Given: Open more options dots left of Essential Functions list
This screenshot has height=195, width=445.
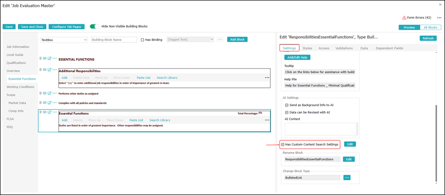Looking at the screenshot, I should (54, 112).
